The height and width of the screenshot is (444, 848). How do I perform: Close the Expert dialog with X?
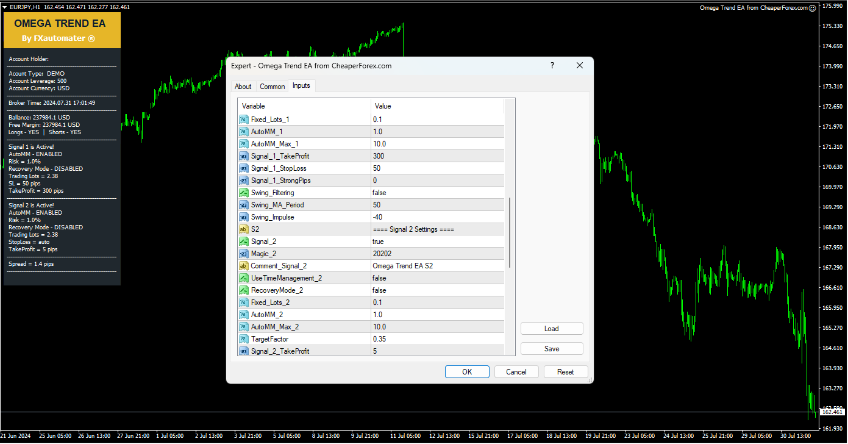point(580,65)
